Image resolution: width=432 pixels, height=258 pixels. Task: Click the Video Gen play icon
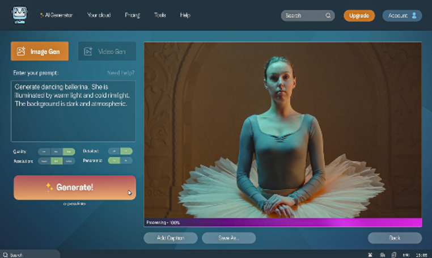(88, 51)
